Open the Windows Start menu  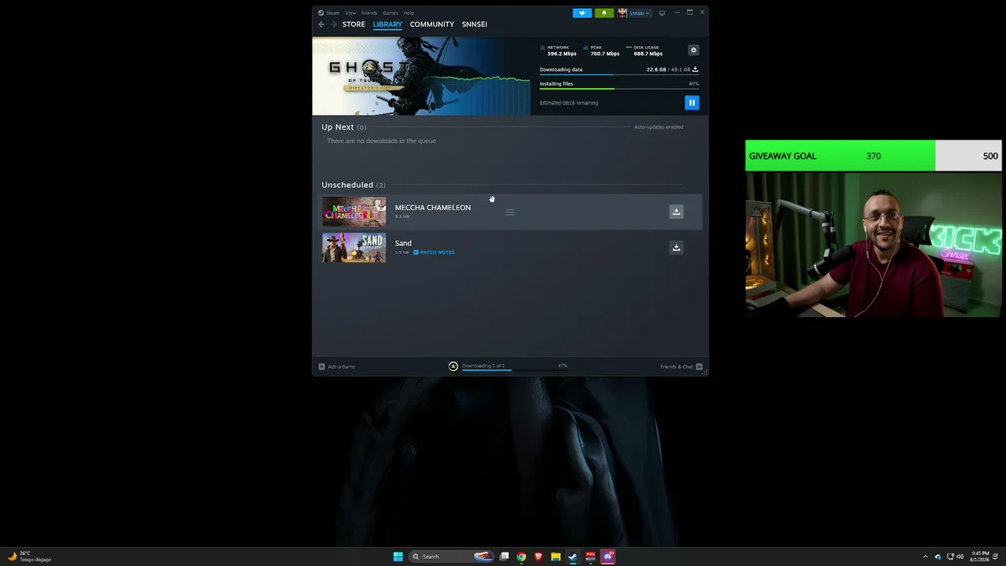click(x=398, y=557)
